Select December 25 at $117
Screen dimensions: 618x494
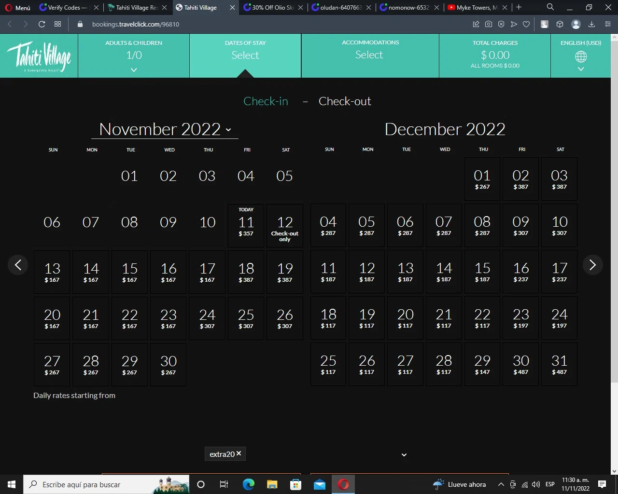pos(328,364)
